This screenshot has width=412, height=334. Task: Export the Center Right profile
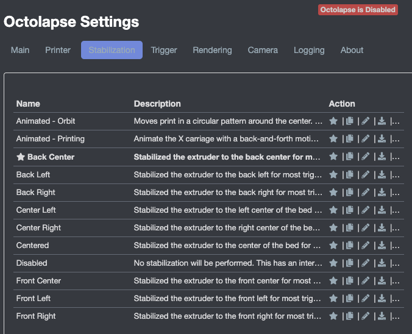(382, 227)
